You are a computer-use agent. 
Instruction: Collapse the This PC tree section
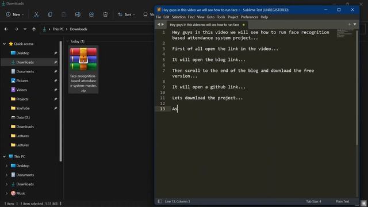4,156
